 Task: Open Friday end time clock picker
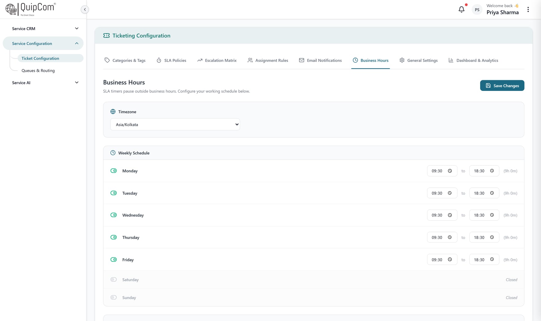pos(492,259)
